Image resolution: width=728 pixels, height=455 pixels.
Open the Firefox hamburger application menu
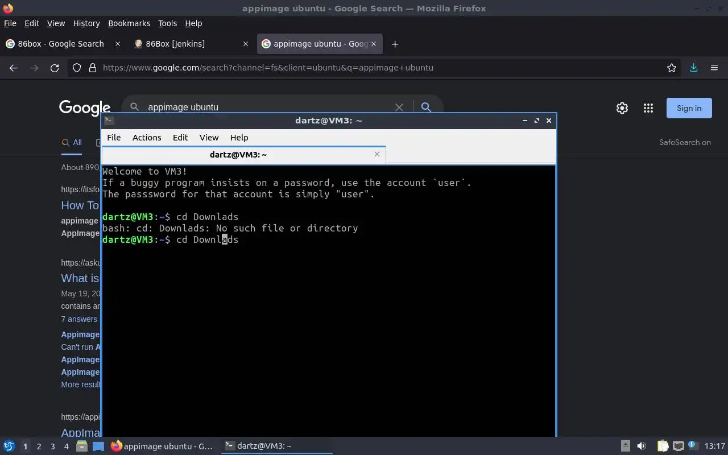point(714,68)
